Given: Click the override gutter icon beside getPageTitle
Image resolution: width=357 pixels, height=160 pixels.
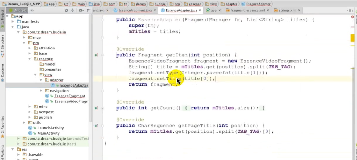Looking at the screenshot, I should coord(96,126).
